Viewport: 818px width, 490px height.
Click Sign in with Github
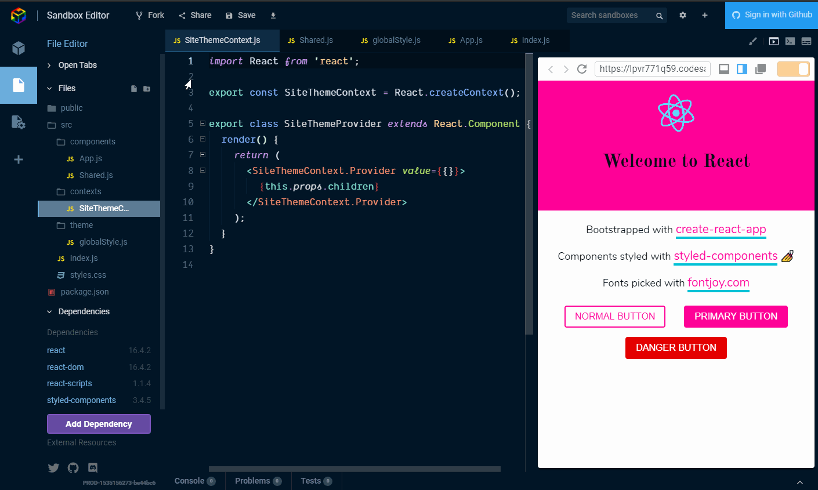coord(772,15)
